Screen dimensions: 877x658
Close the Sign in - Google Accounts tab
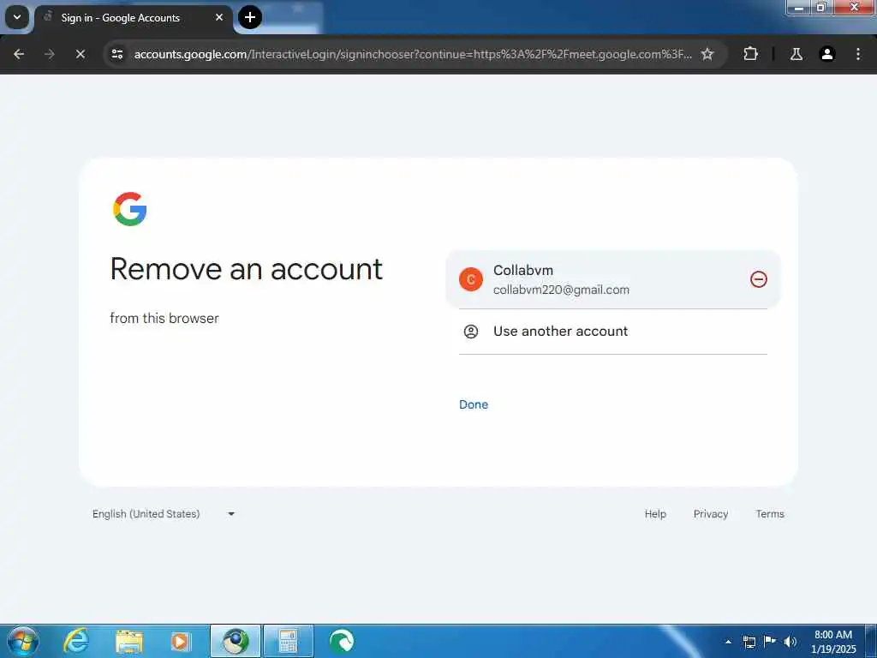click(x=219, y=17)
